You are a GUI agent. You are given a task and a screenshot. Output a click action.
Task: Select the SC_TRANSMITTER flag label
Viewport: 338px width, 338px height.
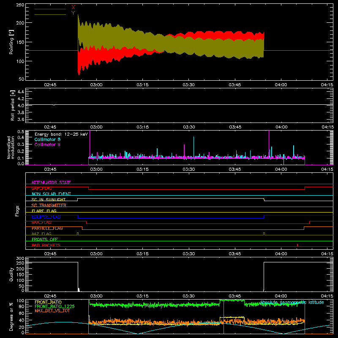49,205
